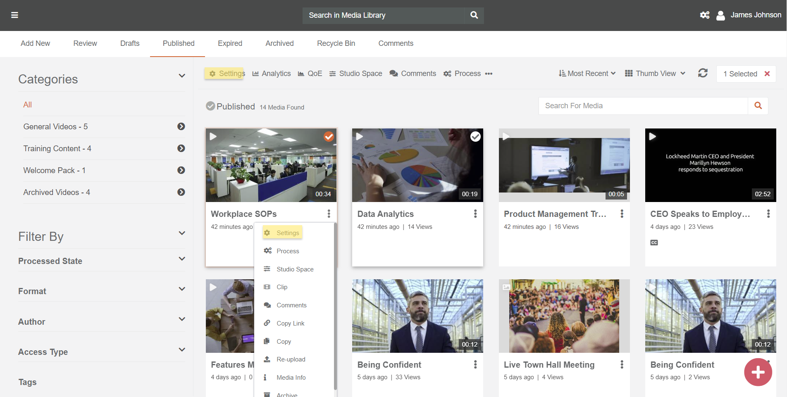Open Analytics from the toolbar
The width and height of the screenshot is (787, 397).
[x=272, y=74]
